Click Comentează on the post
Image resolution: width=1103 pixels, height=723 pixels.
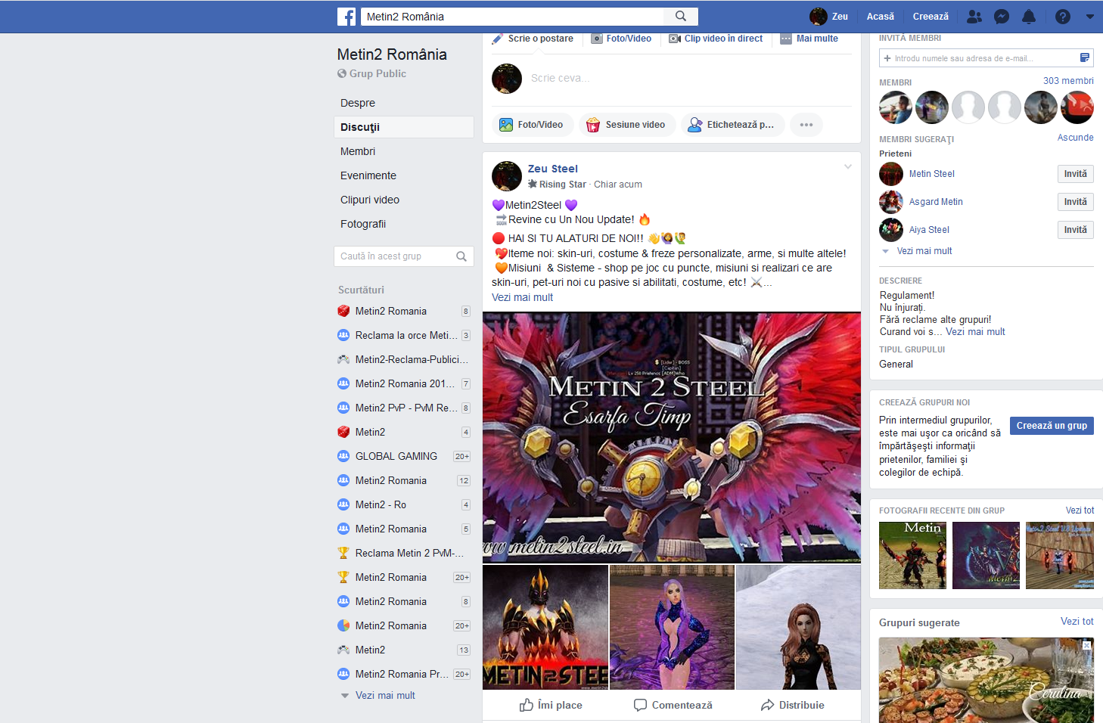click(673, 705)
